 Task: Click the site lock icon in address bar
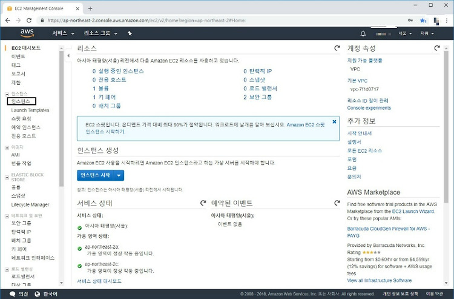coord(42,20)
